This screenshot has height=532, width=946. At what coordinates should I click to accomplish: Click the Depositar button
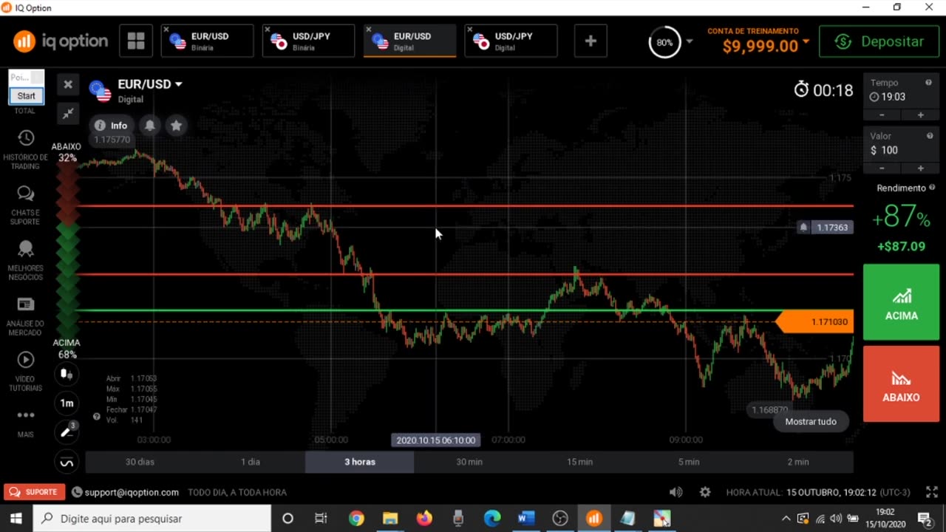pyautogui.click(x=879, y=41)
